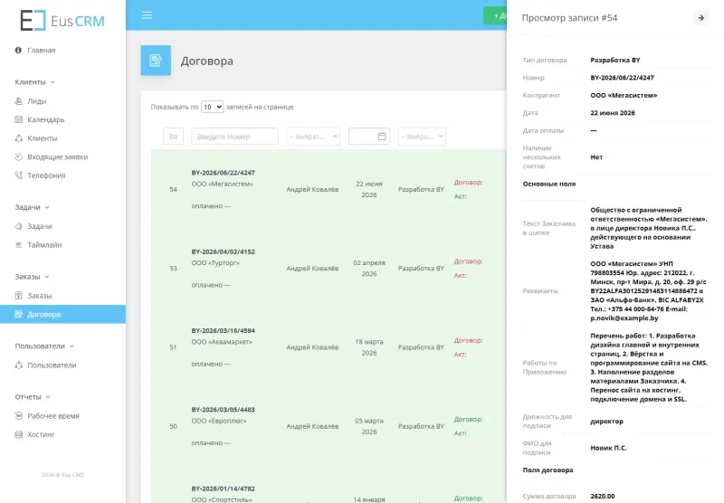Click the Договора page header icon
The width and height of the screenshot is (724, 503).
pos(156,61)
